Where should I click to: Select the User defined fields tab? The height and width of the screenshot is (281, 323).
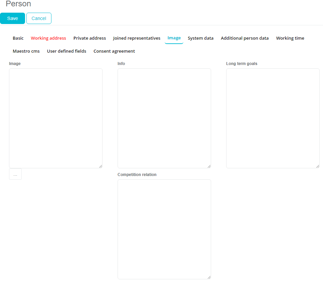(x=66, y=51)
